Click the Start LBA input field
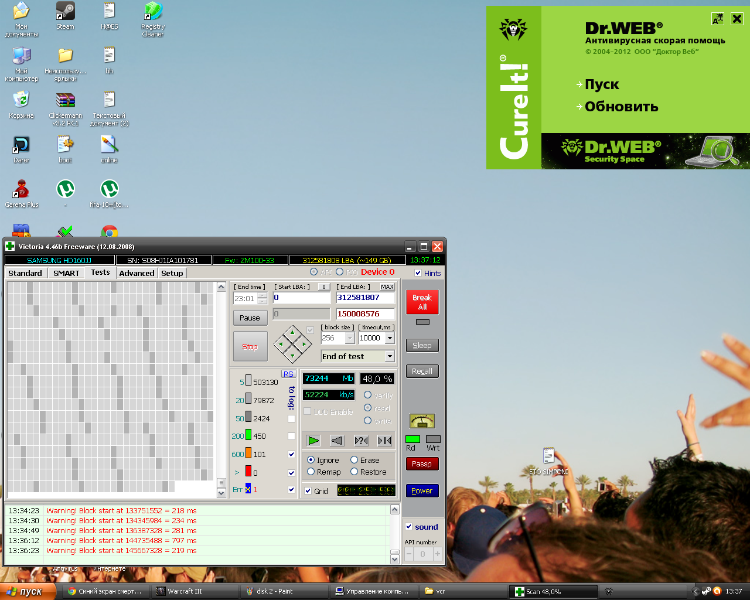 301,298
